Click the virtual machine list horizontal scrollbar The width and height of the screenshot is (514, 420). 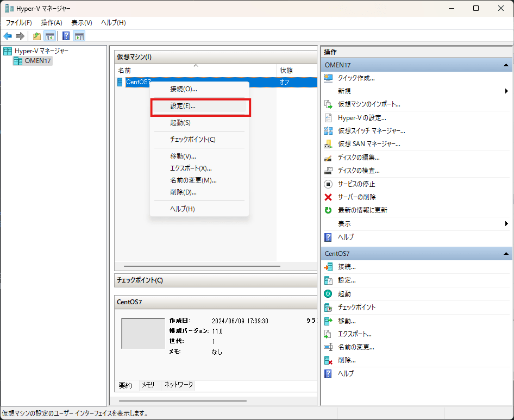202,266
